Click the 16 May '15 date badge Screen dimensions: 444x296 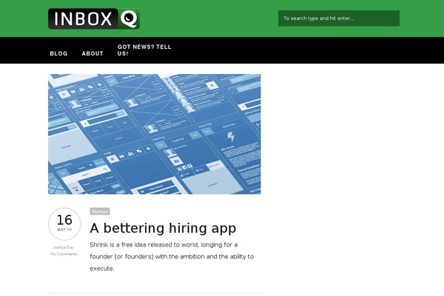[x=64, y=223]
